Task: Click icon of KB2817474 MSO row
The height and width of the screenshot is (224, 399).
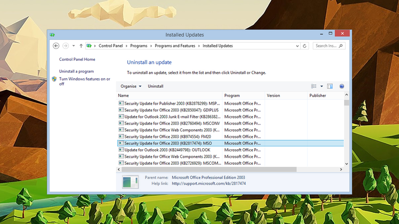Action: (121, 143)
